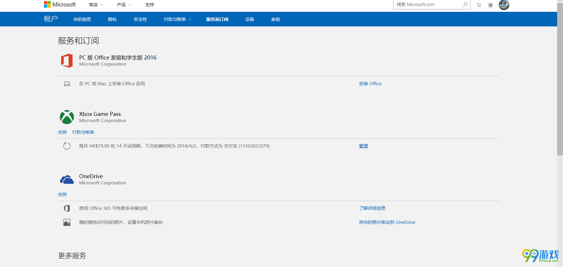The image size is (563, 267).
Task: Click the 更多服务 heading
Action: coord(72,256)
